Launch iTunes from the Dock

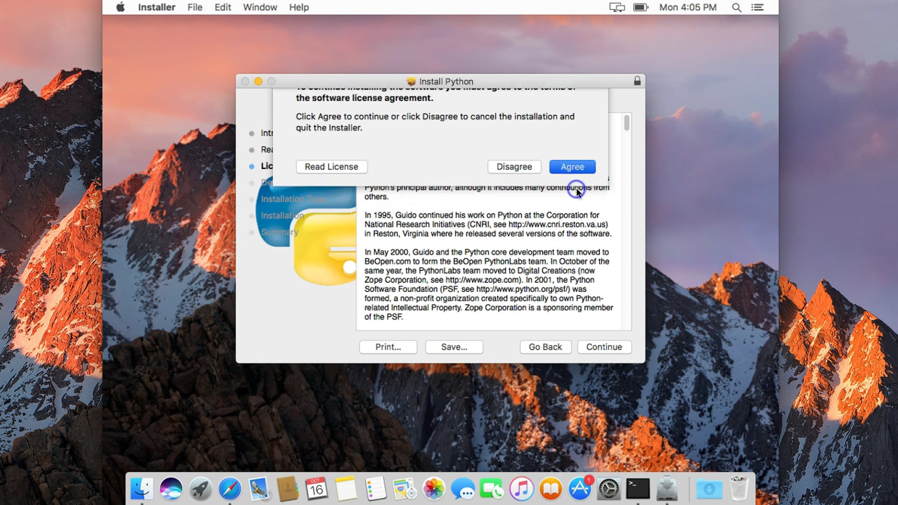521,489
